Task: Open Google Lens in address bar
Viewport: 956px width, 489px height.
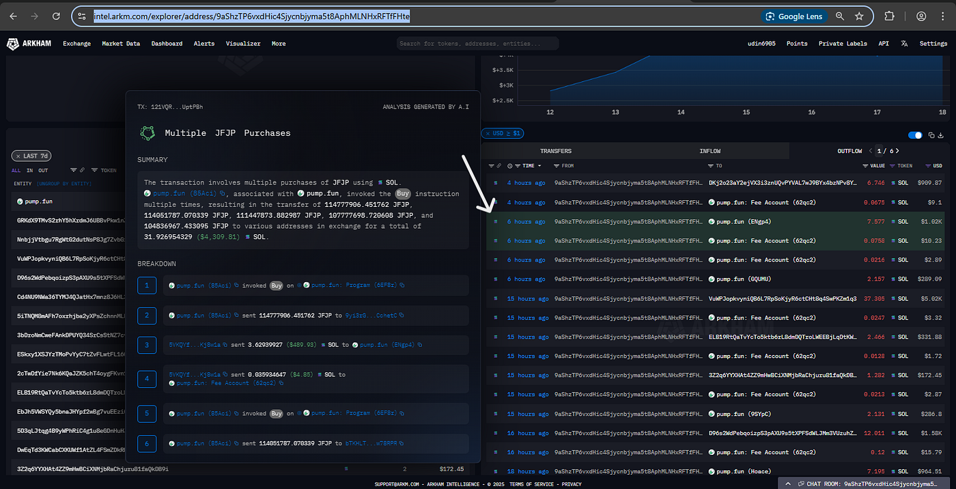Action: click(794, 16)
